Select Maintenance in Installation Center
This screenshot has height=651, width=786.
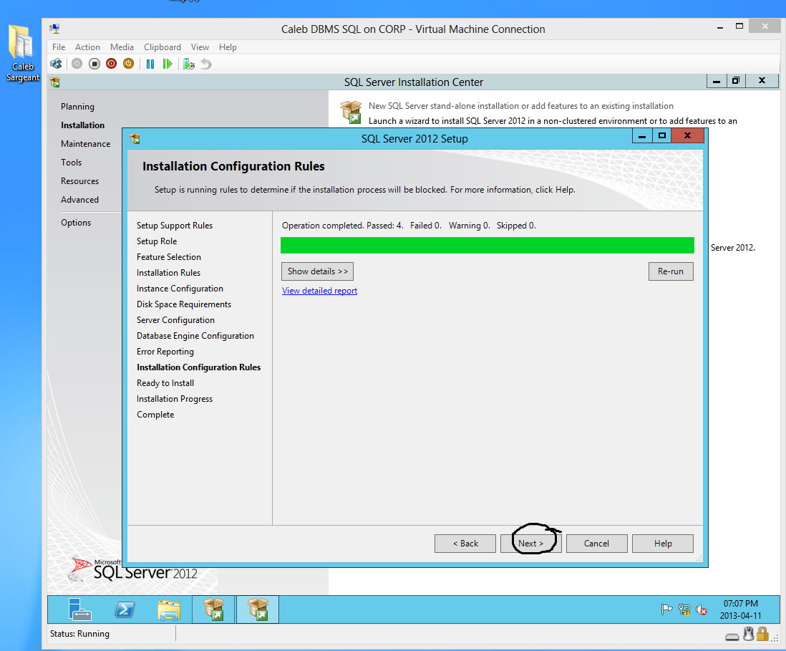85,144
